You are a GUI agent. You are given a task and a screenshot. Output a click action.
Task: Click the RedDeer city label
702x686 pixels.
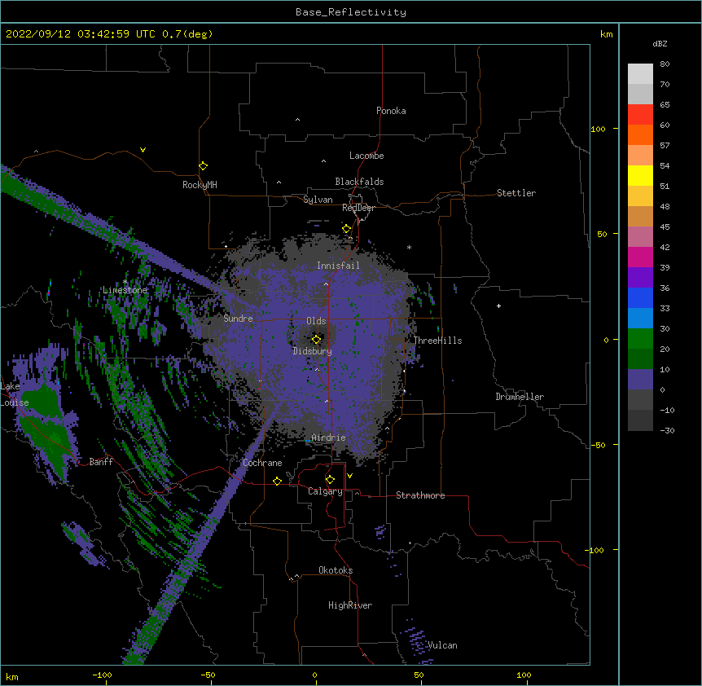[x=358, y=208]
